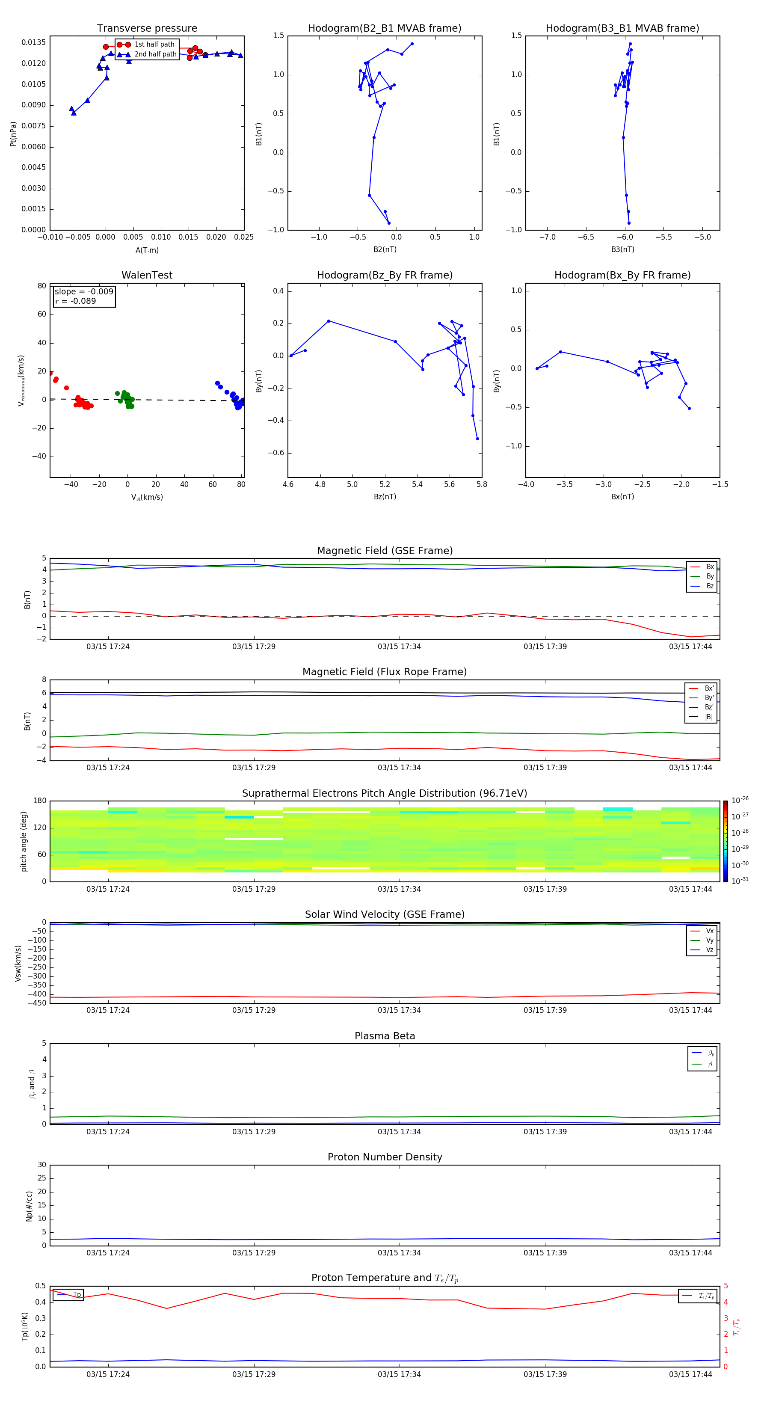Click the "Proton Number Density" title

click(385, 1157)
